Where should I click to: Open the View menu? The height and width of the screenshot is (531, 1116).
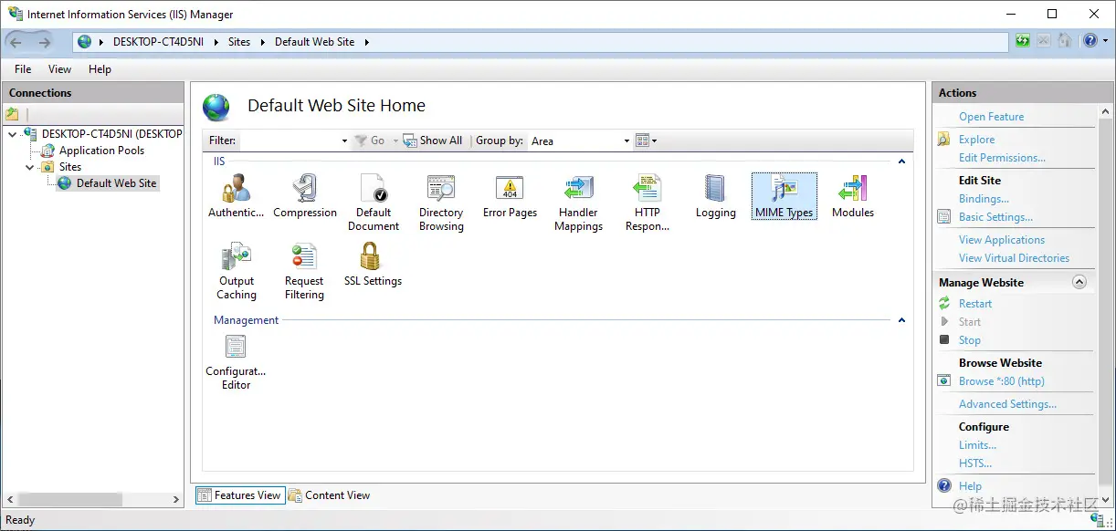pyautogui.click(x=59, y=69)
